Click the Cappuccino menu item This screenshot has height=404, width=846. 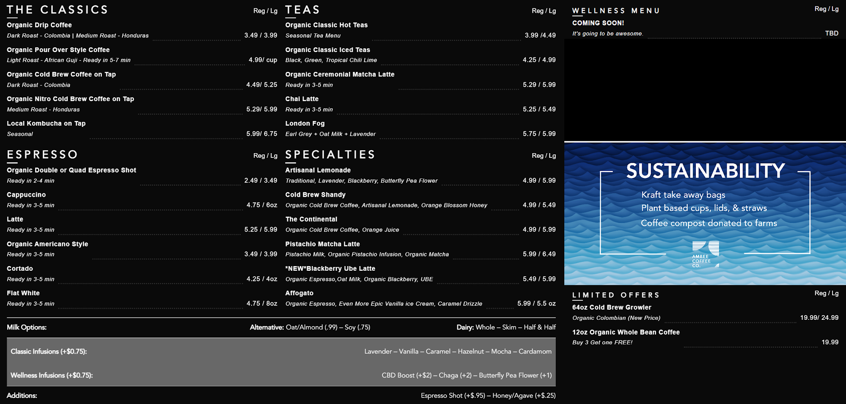tap(26, 195)
